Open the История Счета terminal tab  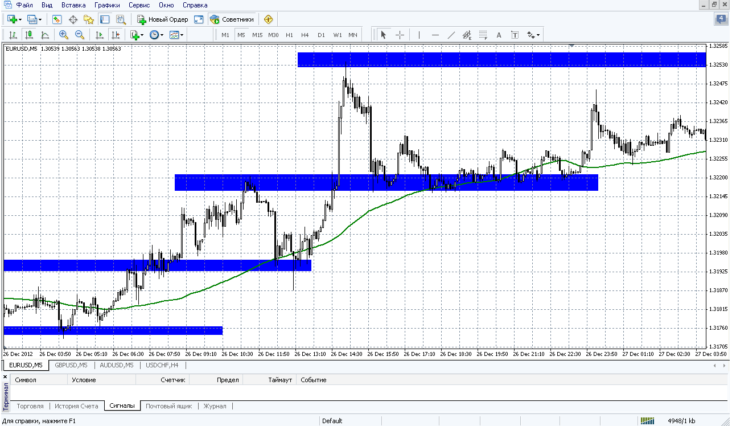(76, 406)
